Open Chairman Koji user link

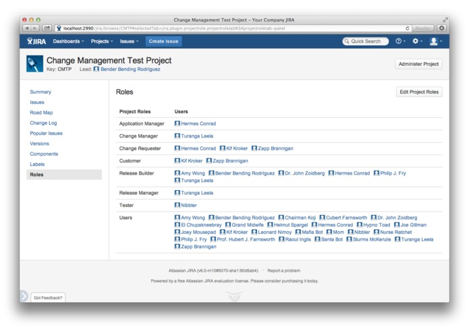300,218
